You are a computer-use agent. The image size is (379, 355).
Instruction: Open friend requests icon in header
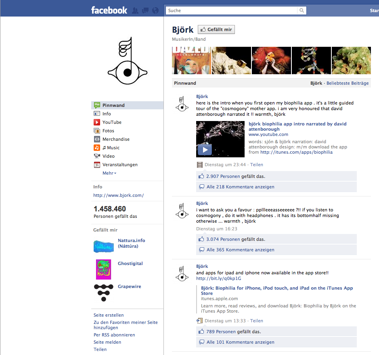pos(135,10)
